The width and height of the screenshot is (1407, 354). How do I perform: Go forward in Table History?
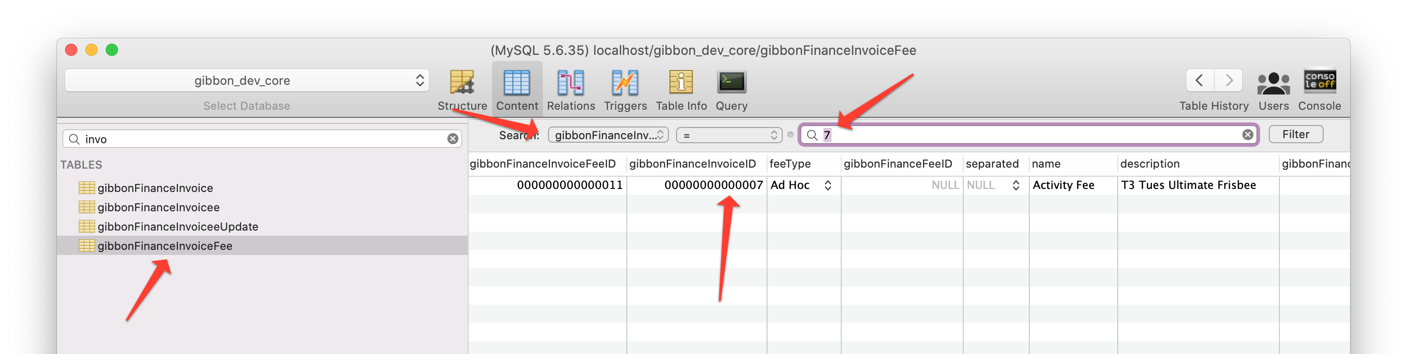point(1229,81)
